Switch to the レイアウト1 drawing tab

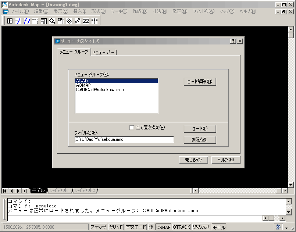60,191
